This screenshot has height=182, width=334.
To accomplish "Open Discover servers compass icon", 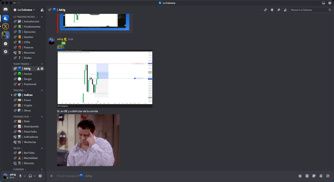I will [x=6, y=52].
